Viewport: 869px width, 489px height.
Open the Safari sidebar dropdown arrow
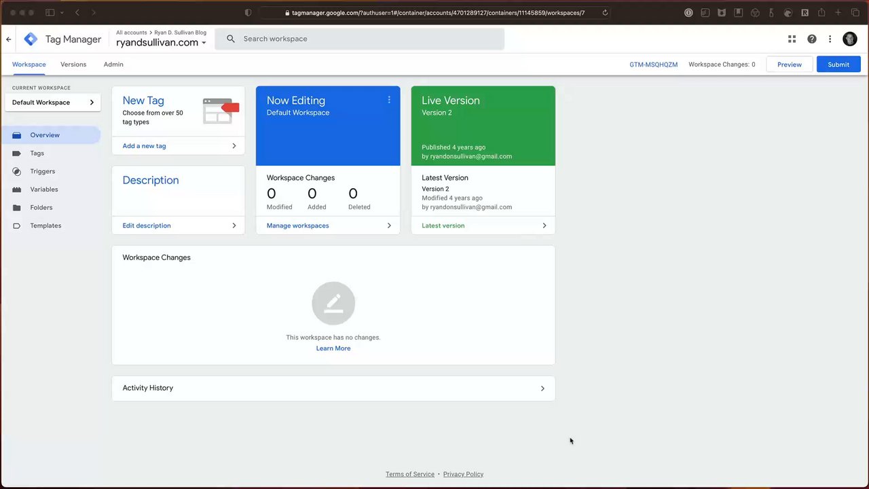pos(62,12)
